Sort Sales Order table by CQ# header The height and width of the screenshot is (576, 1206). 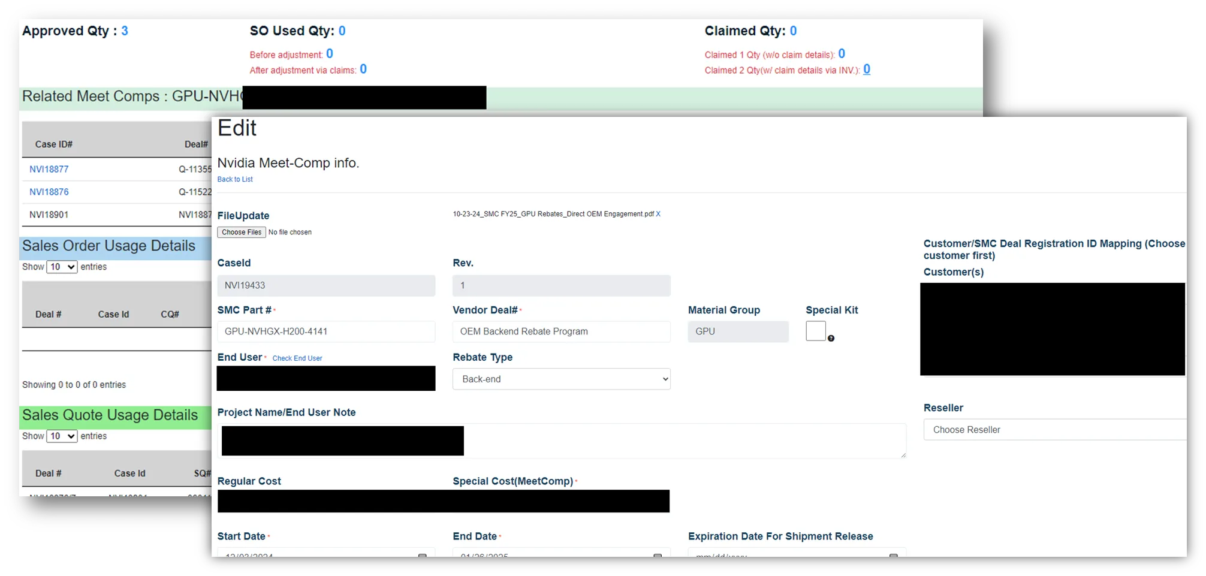coord(170,315)
